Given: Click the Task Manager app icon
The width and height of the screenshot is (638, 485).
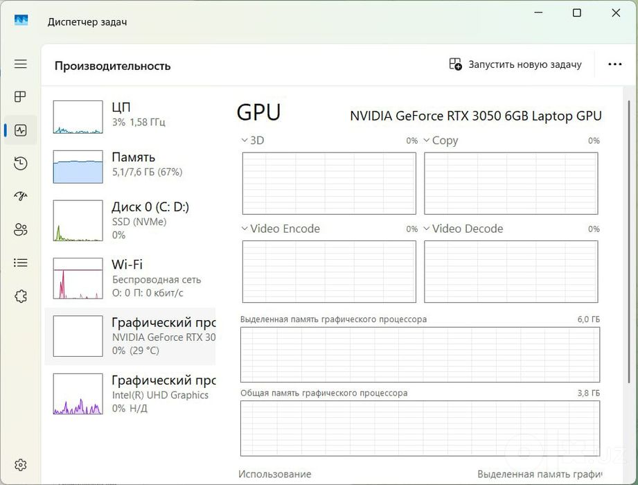Looking at the screenshot, I should 21,20.
